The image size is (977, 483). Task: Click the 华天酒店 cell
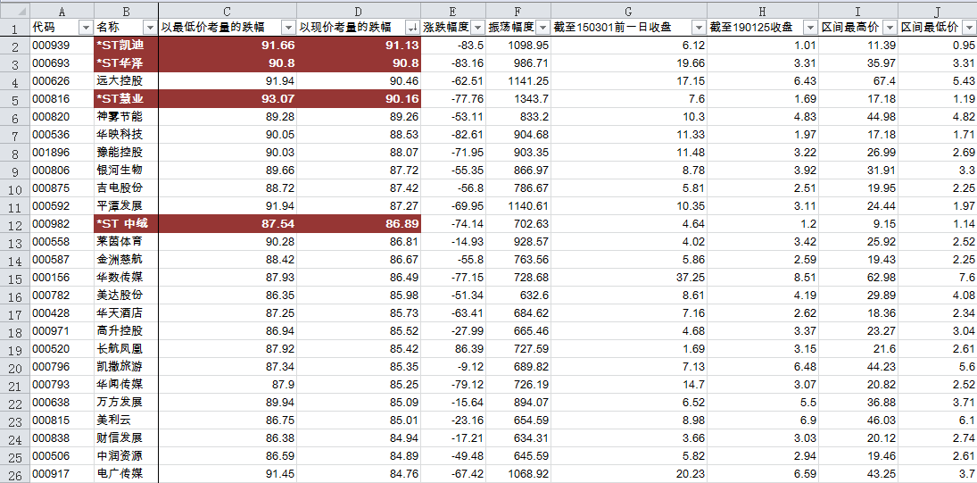pos(127,312)
